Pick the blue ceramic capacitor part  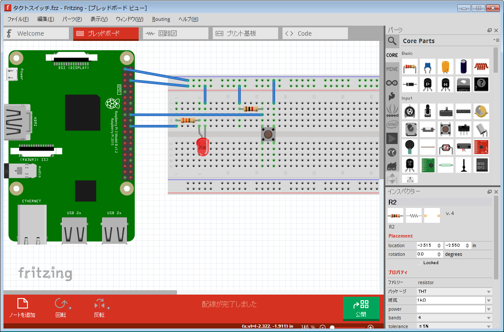coord(428,67)
